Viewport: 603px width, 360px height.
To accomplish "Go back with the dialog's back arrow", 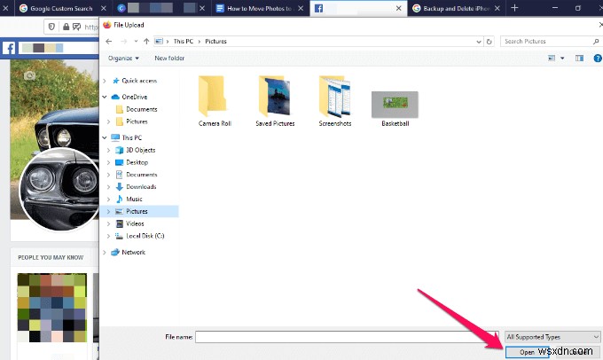I will (109, 41).
